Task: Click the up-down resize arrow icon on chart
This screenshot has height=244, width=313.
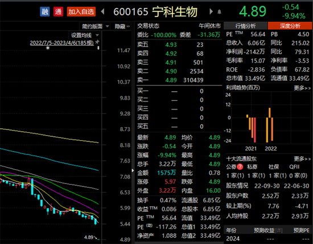Action: tap(98, 48)
